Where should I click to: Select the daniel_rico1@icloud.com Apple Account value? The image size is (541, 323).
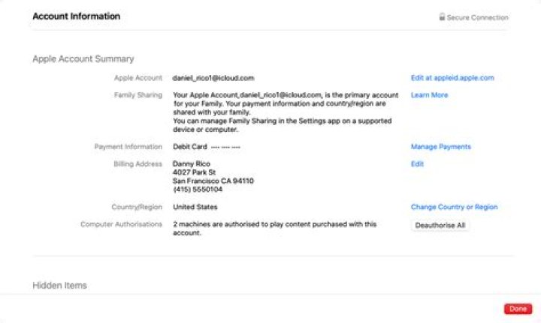tap(213, 78)
